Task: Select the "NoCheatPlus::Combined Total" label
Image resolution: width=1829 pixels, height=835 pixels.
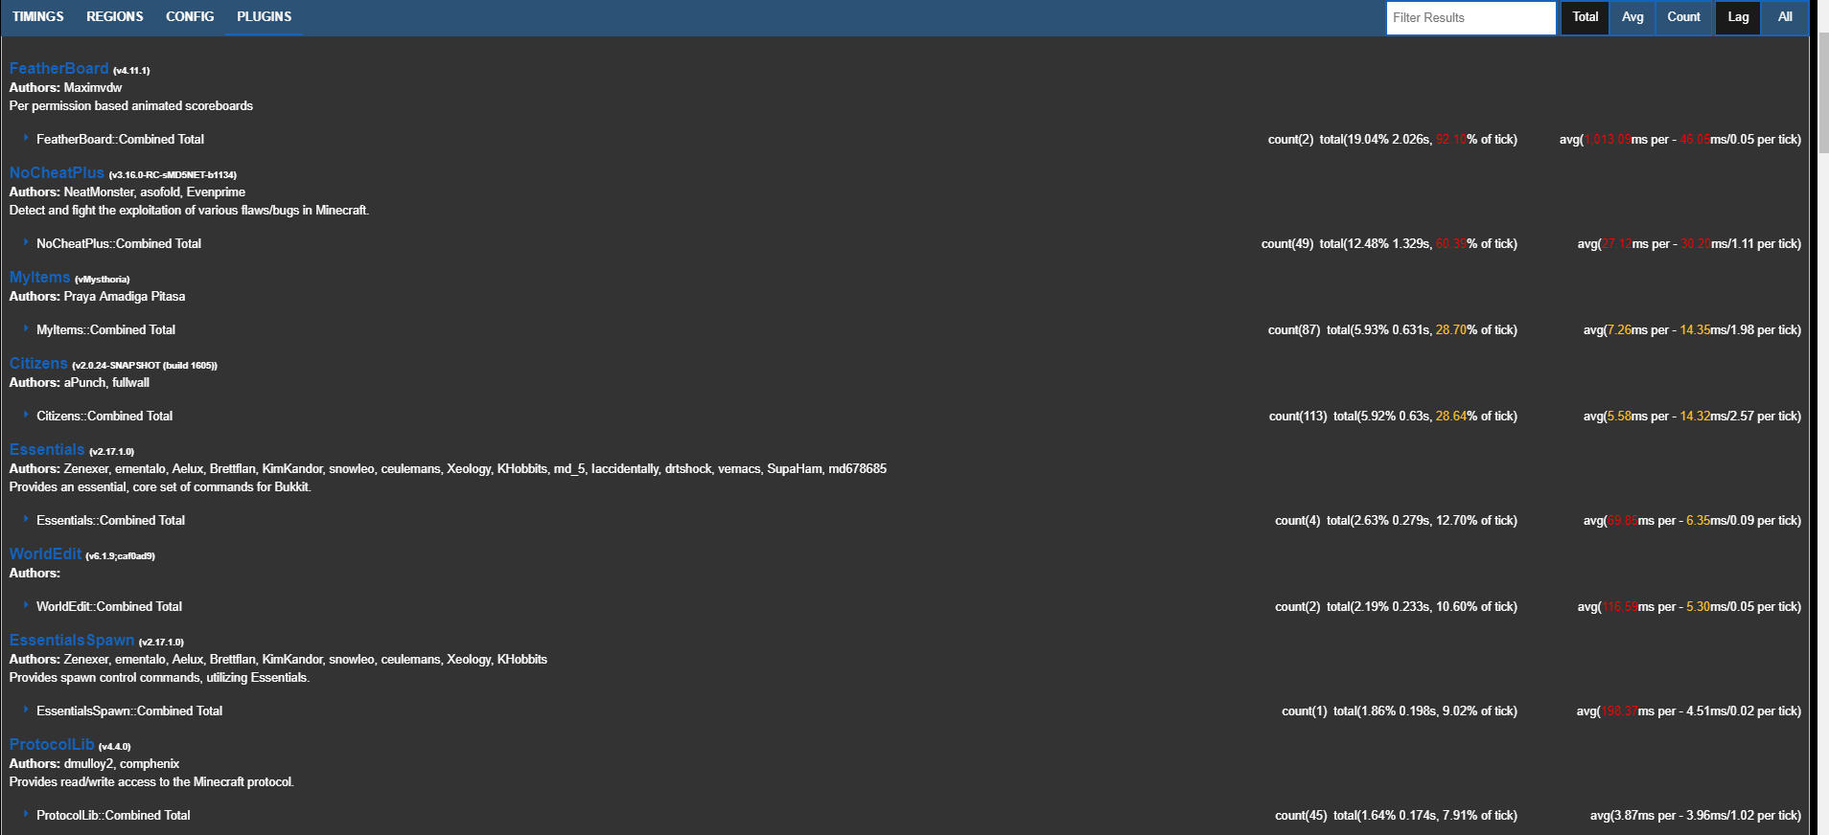Action: (119, 243)
